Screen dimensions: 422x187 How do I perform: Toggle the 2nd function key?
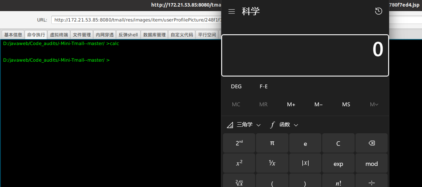coord(239,143)
